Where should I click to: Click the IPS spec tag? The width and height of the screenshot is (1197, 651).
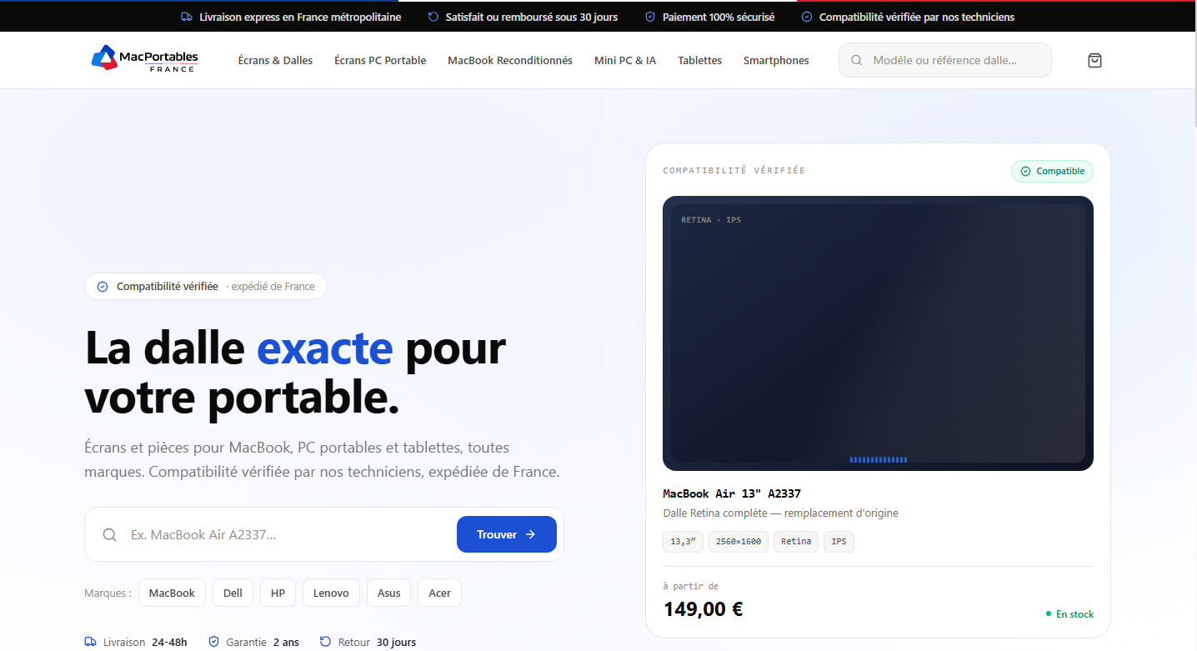coord(839,541)
